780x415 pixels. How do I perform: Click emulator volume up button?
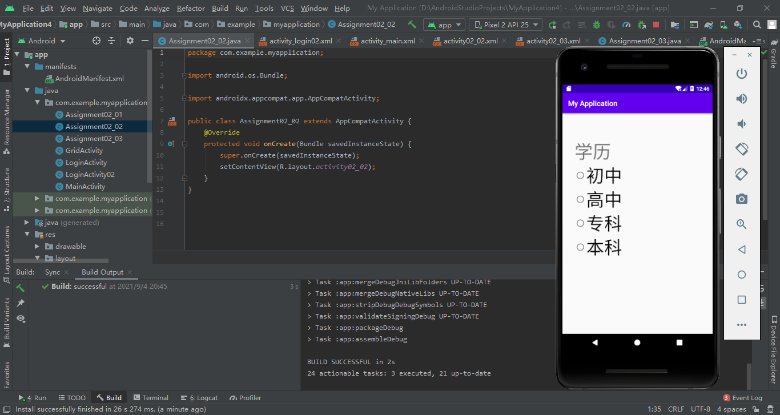[741, 99]
